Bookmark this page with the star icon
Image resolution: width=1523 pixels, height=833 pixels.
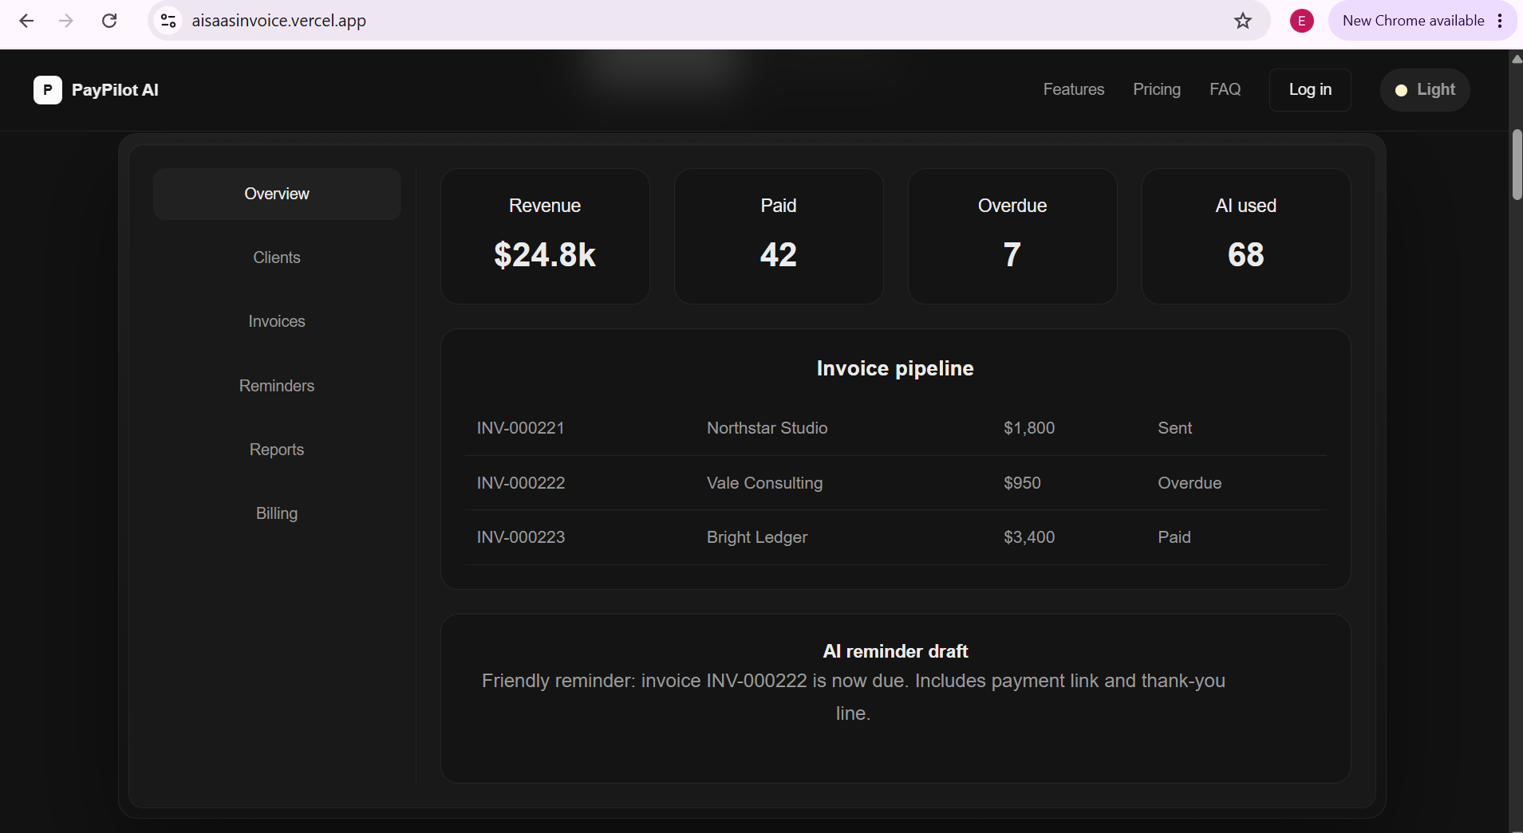1243,21
